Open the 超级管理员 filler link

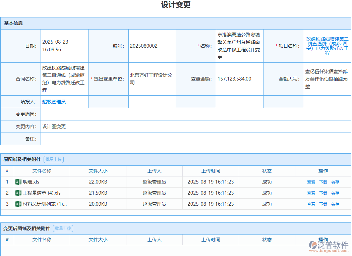[x=54, y=101]
